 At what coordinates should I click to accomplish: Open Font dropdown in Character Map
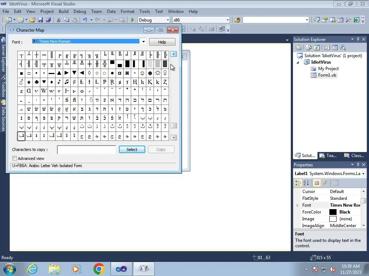[x=143, y=42]
